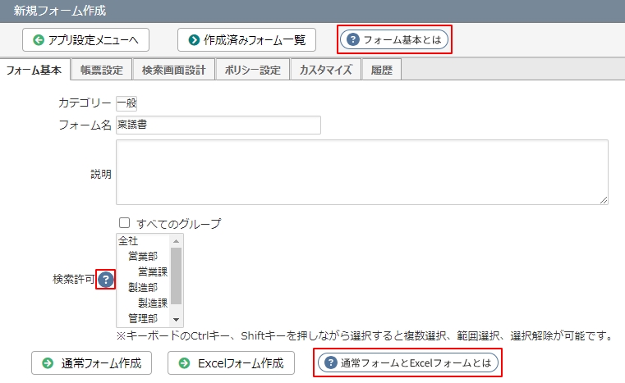
Task: Click the help icon beside 検索許可
Action: point(105,280)
